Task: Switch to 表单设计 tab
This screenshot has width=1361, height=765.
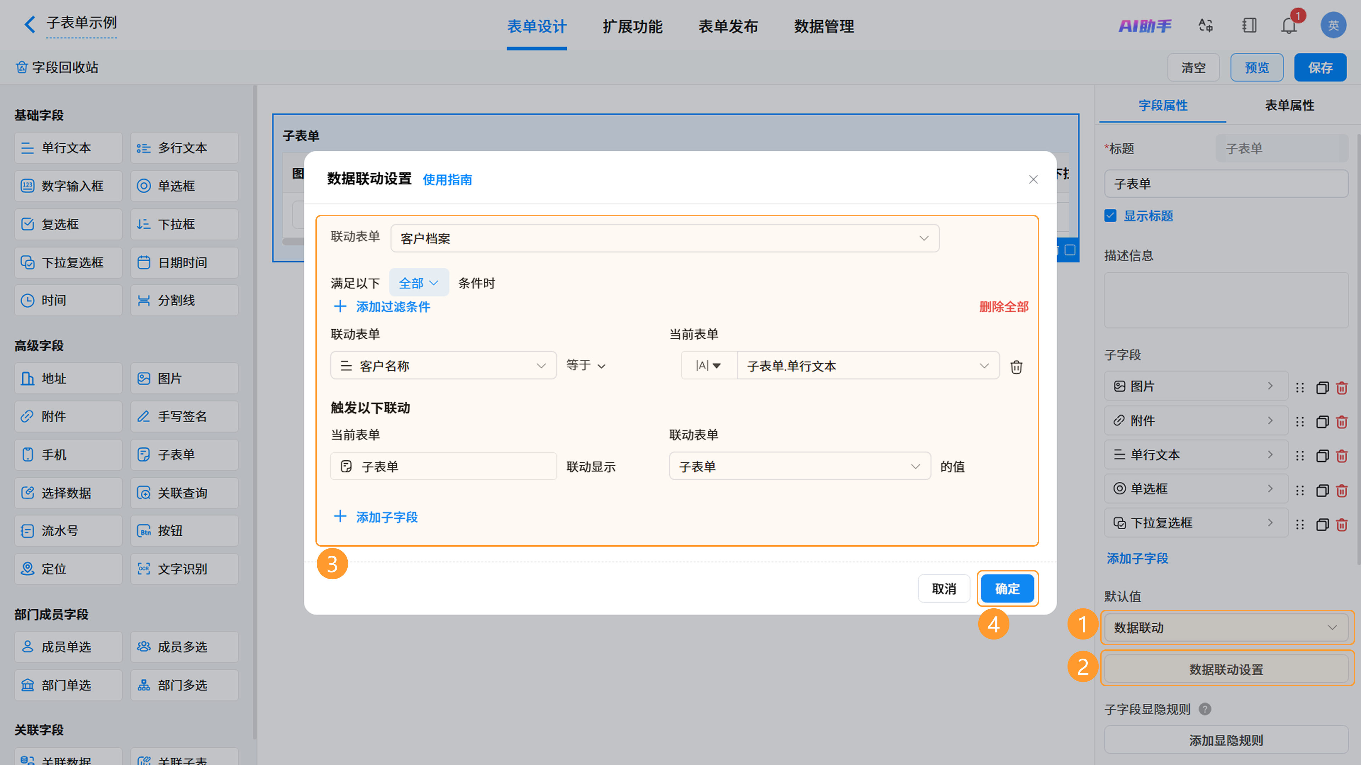Action: pos(536,27)
